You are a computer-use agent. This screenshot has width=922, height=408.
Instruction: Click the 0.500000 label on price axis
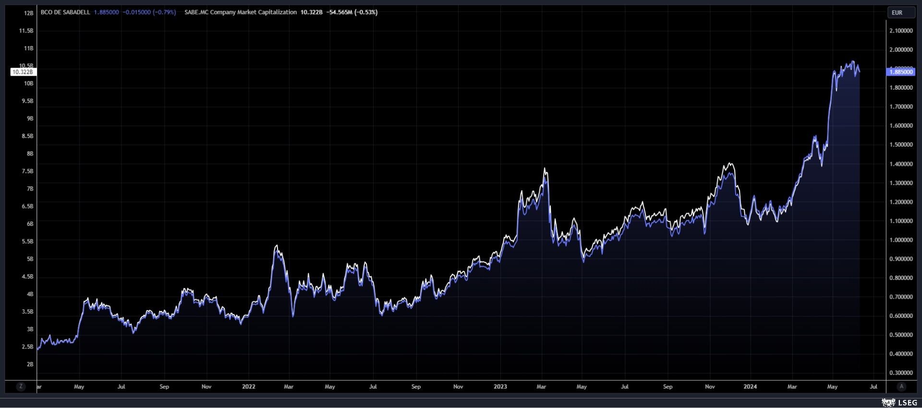click(901, 335)
